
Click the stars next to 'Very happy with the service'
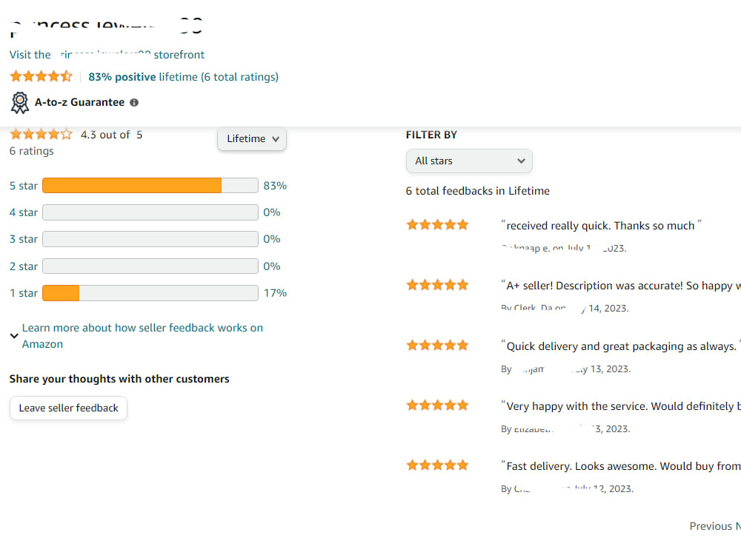(437, 405)
